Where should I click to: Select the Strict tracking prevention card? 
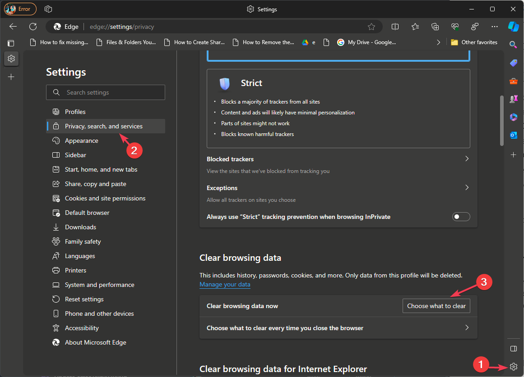click(338, 108)
